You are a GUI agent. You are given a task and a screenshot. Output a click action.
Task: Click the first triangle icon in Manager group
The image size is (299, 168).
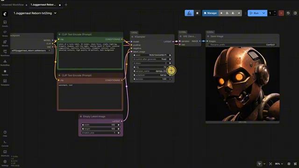pos(227,13)
